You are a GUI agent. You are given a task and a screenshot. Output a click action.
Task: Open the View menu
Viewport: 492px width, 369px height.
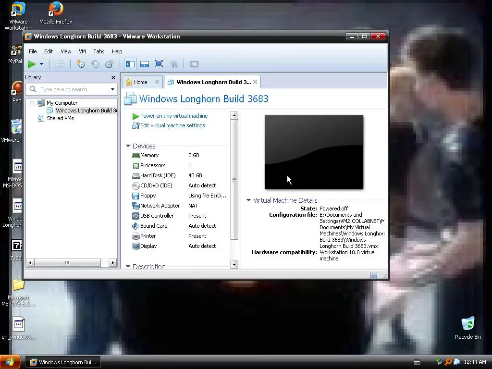point(66,51)
